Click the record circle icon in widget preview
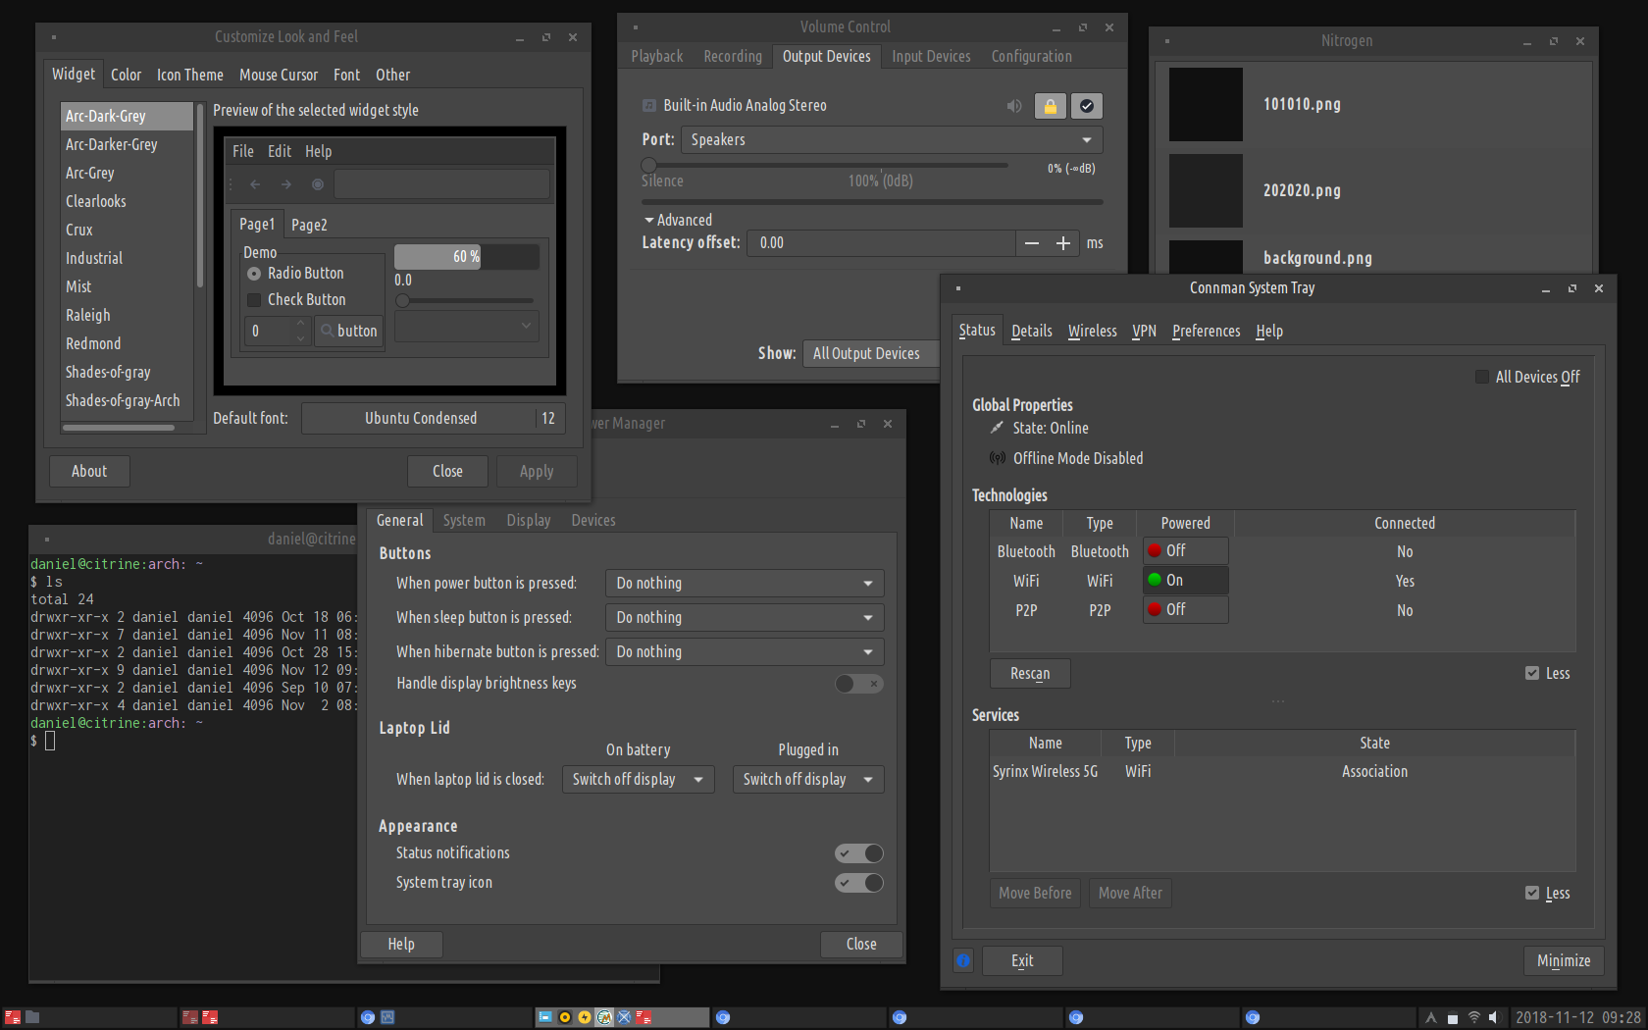1648x1030 pixels. coord(318,184)
